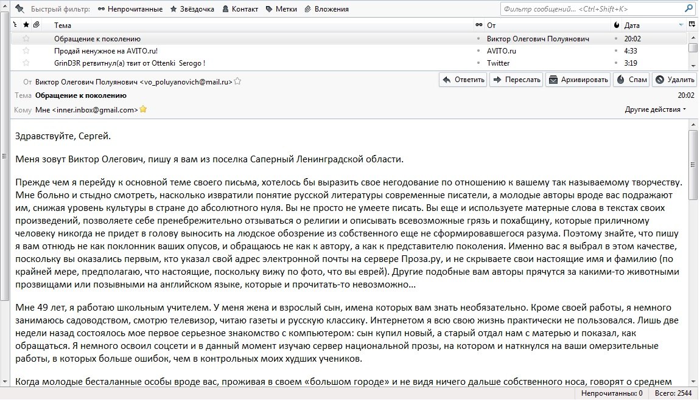This screenshot has width=700, height=400.
Task: Click left folder pane splitter grip
Action: pyautogui.click(x=4, y=156)
